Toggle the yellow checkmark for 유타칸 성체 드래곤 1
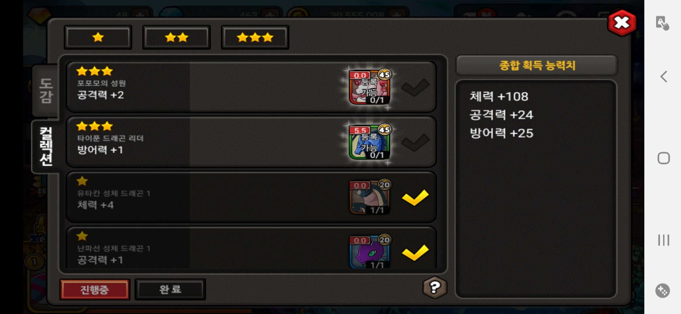 click(415, 197)
